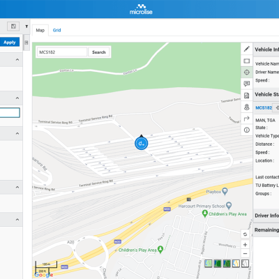Click the MCS182 map search field
The image size is (279, 279).
tap(62, 52)
